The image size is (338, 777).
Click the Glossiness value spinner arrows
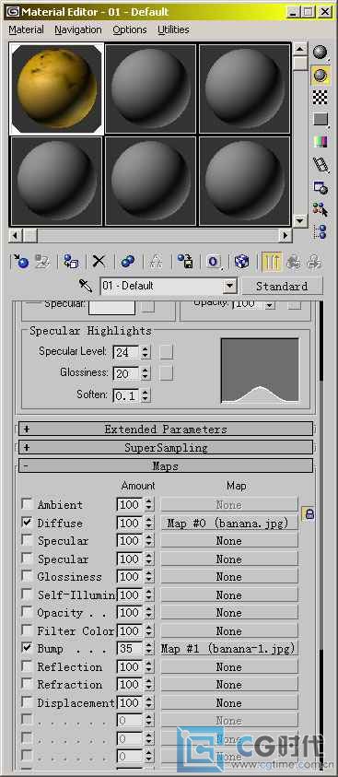tap(145, 373)
